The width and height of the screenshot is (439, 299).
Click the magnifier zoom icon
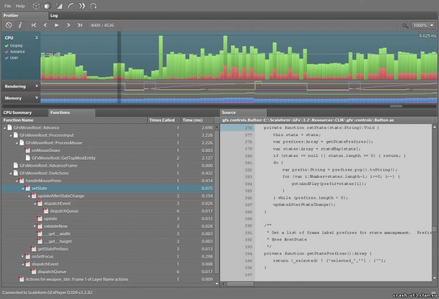405,25
